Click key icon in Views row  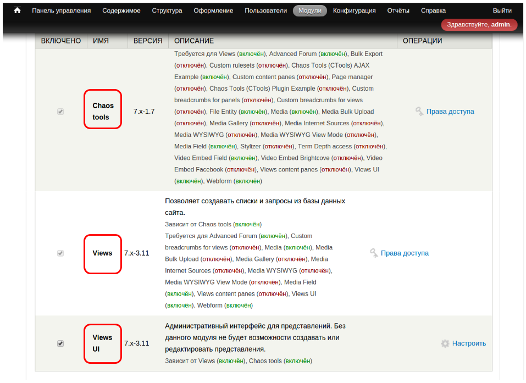click(374, 253)
